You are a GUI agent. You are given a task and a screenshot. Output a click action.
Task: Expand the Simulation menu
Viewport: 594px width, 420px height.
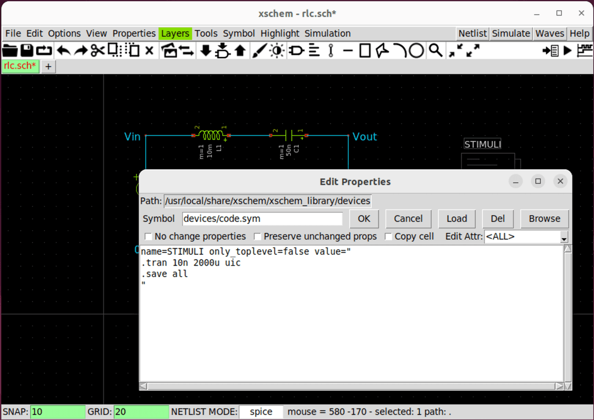tap(327, 33)
